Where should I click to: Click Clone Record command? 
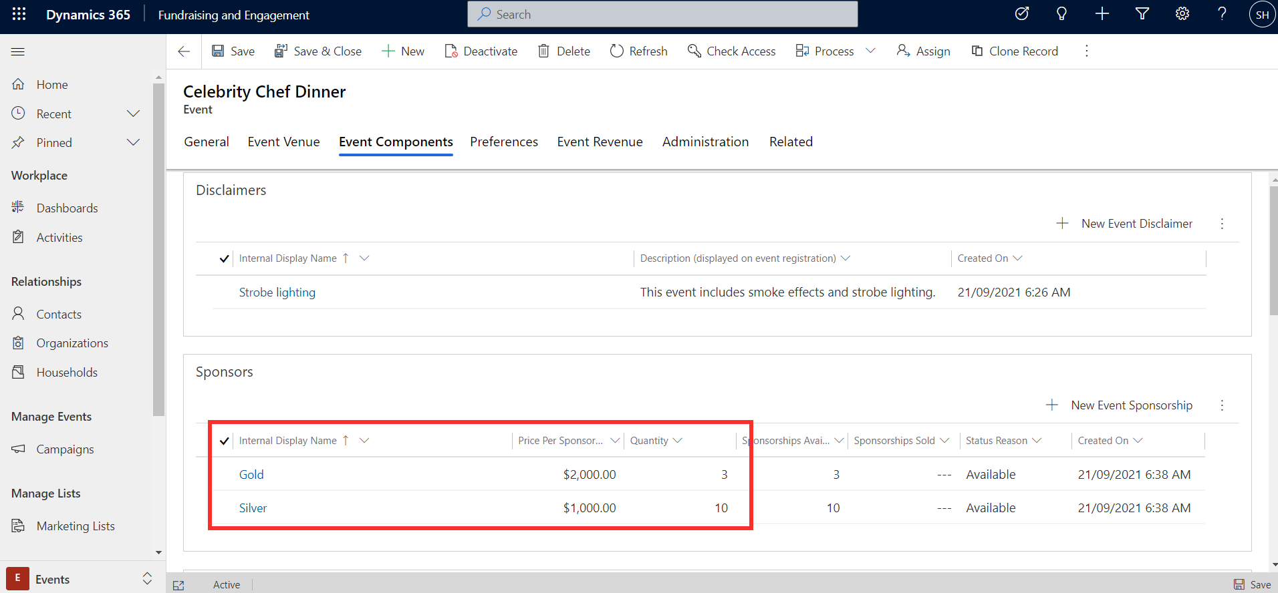1015,51
